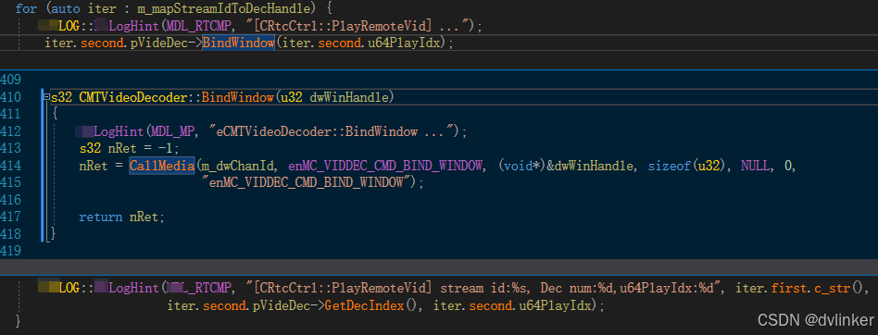
Task: Click sizeof keyword on line 414
Action: coord(669,166)
